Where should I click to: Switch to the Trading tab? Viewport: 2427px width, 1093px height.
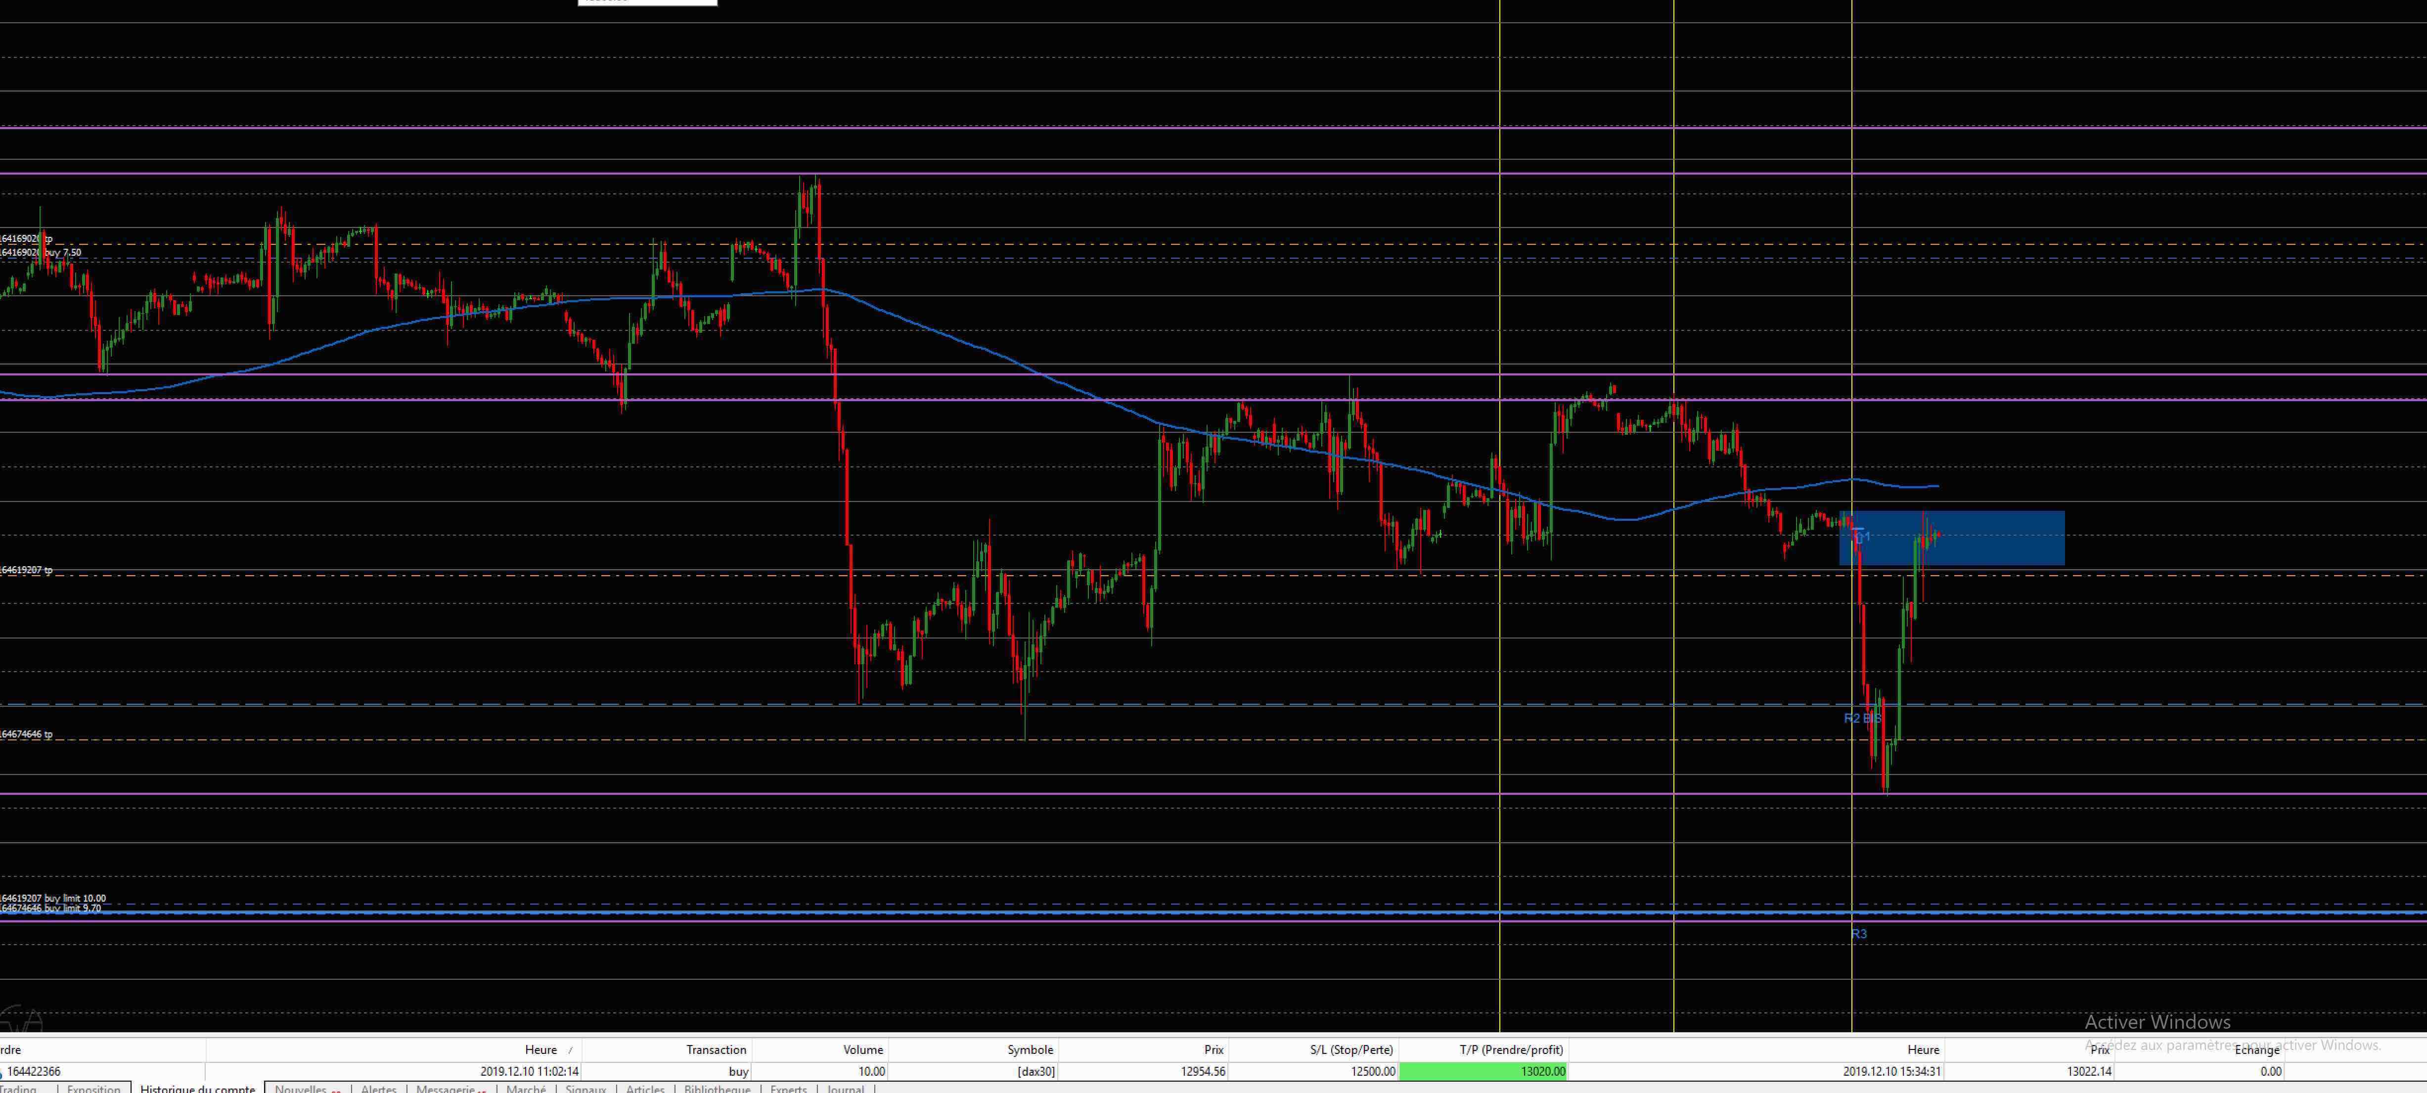pos(18,1088)
